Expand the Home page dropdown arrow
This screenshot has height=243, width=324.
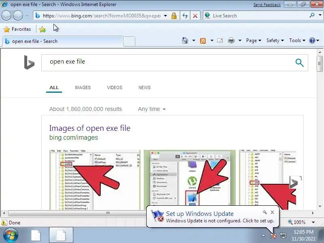click(194, 40)
